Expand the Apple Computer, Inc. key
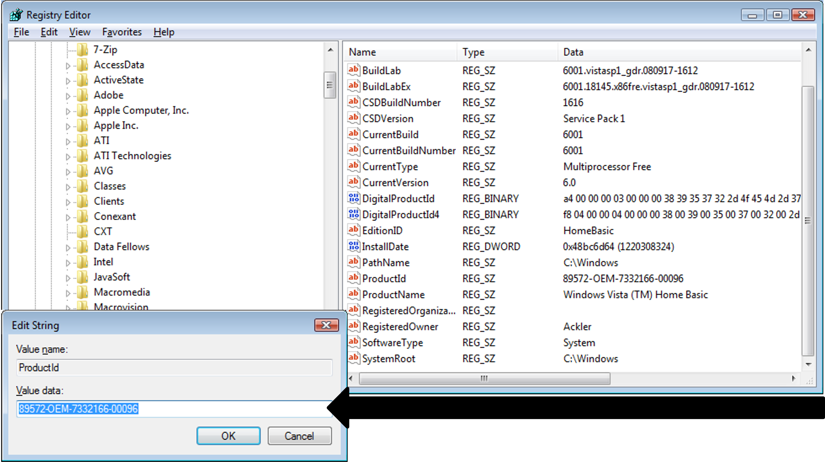Screen dimensions: 825x462 [68, 111]
